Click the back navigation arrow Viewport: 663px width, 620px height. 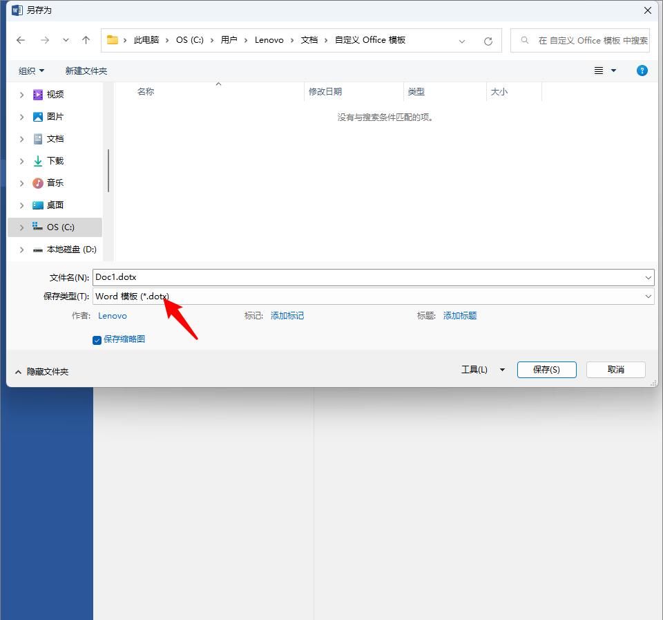20,40
